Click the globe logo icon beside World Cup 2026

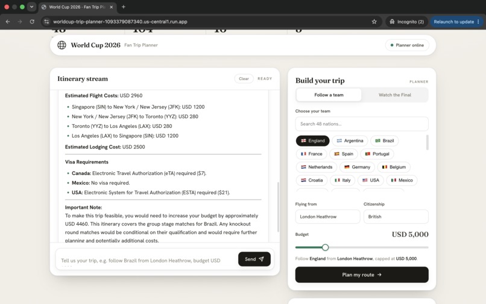(62, 45)
